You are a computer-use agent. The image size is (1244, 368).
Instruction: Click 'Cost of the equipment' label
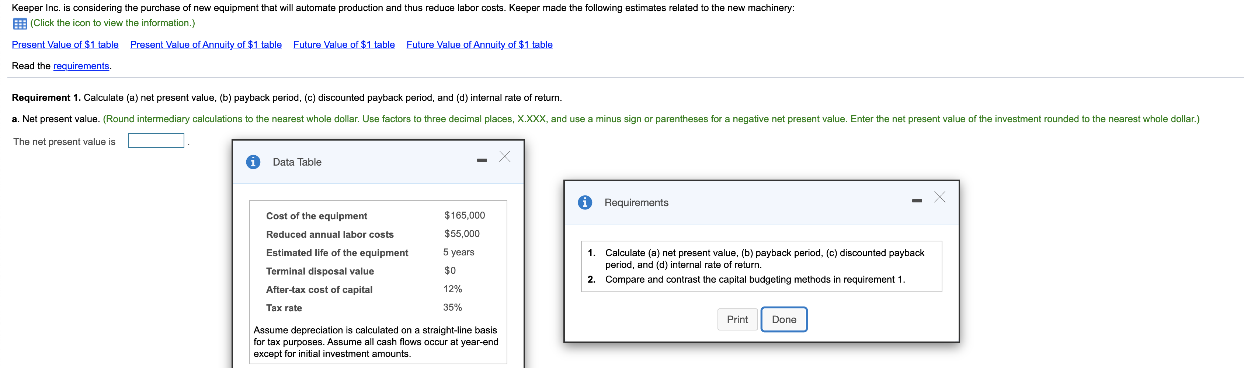tap(317, 216)
